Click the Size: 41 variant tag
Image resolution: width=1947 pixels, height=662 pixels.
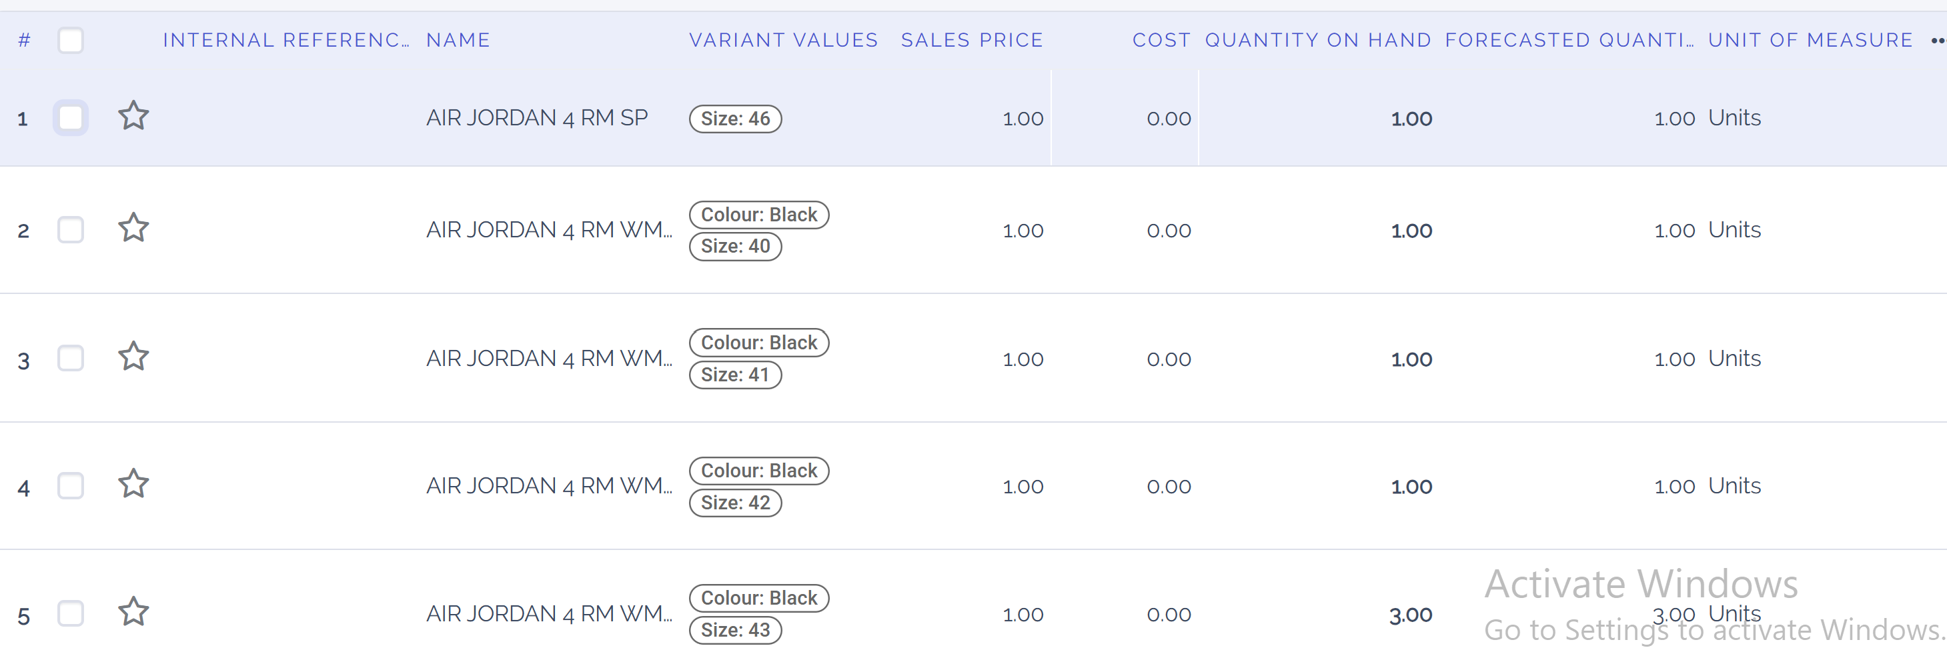pos(734,375)
